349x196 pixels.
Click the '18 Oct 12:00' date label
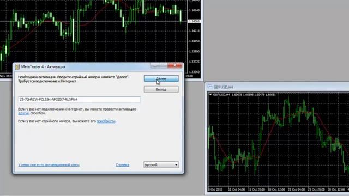point(276,189)
